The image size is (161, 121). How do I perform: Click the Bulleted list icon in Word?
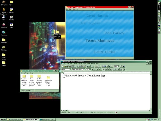(x=116, y=69)
